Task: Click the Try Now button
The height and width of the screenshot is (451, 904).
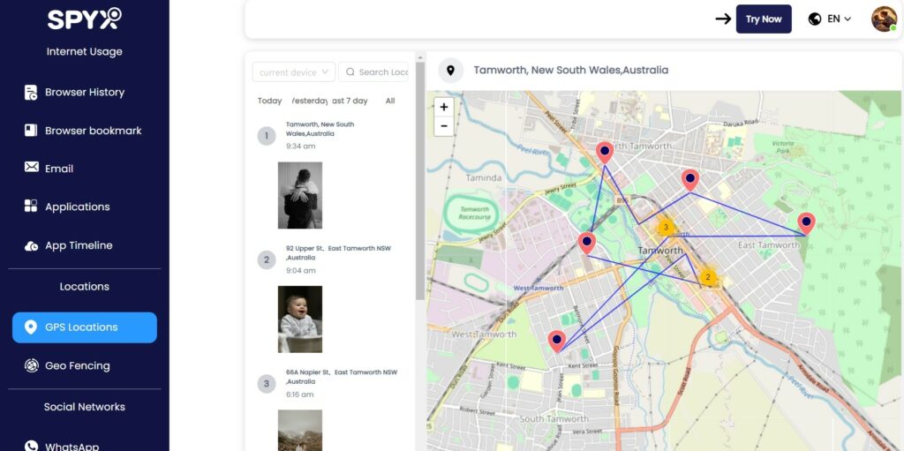Action: click(764, 19)
